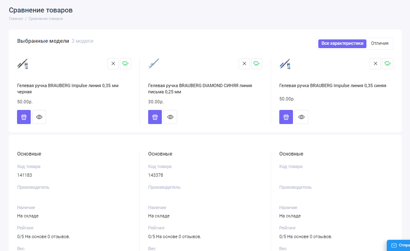The height and width of the screenshot is (251, 410).
Task: Open the blue message widget at bottom right
Action: [399, 245]
